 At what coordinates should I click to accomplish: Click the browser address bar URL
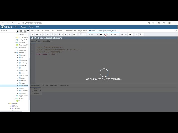point(32,23)
